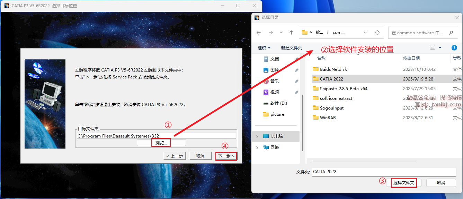Open the help icon in folder dialog
The width and height of the screenshot is (463, 199).
454,48
